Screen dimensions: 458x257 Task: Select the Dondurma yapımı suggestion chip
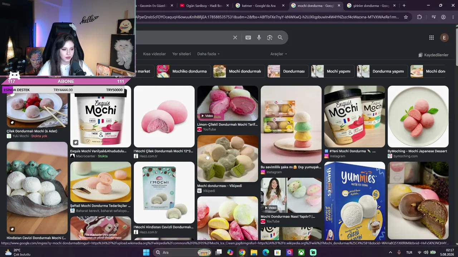pyautogui.click(x=382, y=71)
